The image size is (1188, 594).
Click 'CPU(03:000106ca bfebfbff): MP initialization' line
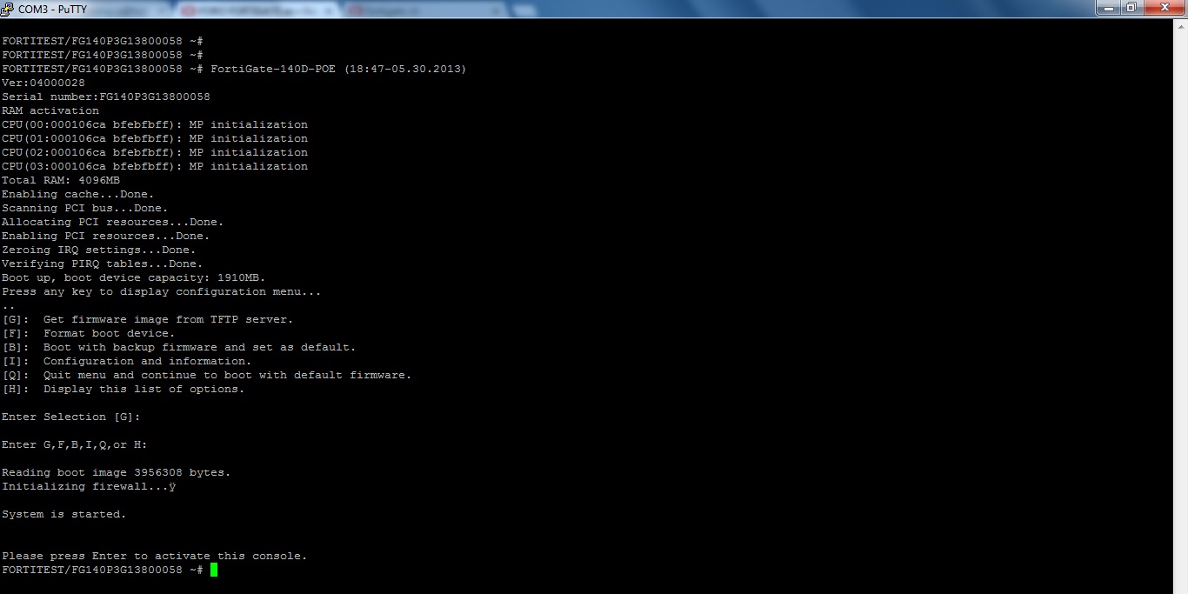[x=155, y=166]
